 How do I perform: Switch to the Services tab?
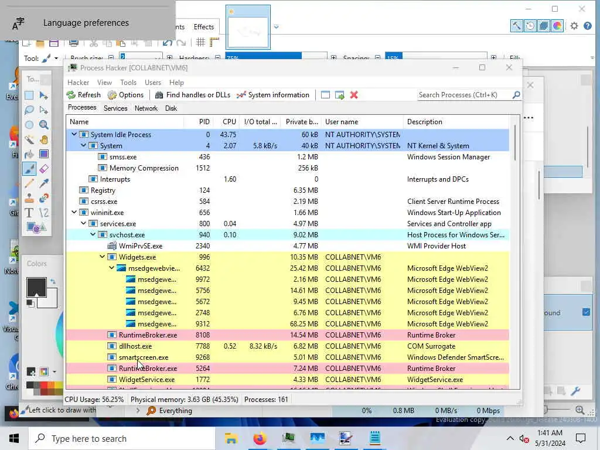point(115,108)
